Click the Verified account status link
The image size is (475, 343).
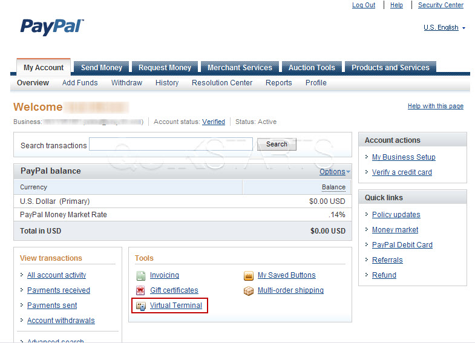click(214, 122)
